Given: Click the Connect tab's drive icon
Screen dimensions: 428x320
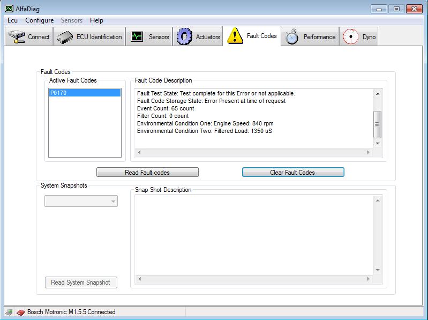Looking at the screenshot, I should coord(17,37).
